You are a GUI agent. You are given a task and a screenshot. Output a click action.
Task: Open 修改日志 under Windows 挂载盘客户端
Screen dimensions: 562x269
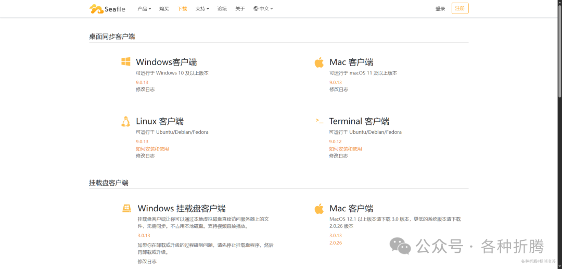147,262
